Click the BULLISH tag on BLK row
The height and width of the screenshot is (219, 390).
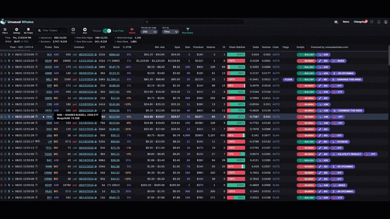306,55
